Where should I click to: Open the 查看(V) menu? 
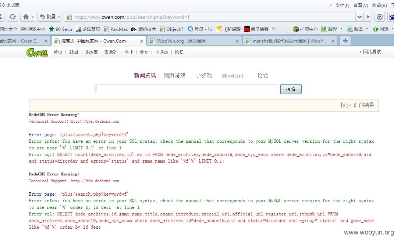coord(361,5)
